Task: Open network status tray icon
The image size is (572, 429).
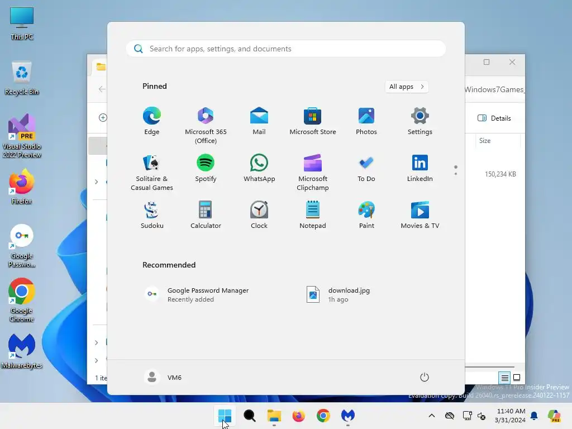Action: (x=467, y=416)
